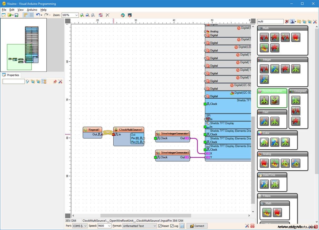This screenshot has width=319, height=230.
Task: Switch to the Properties tab
Action: pyautogui.click(x=13, y=75)
